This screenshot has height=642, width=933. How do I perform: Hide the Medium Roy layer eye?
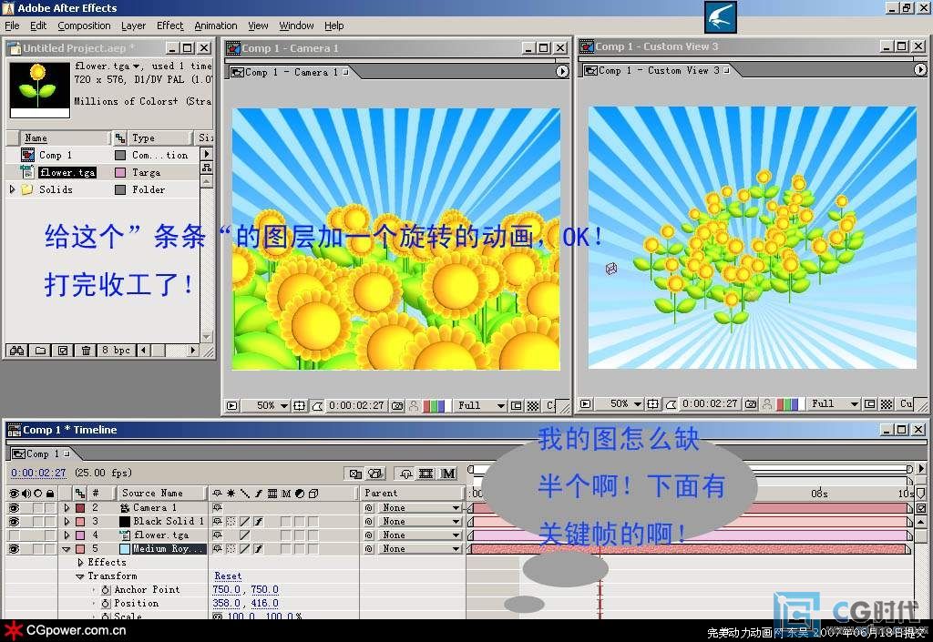click(14, 549)
